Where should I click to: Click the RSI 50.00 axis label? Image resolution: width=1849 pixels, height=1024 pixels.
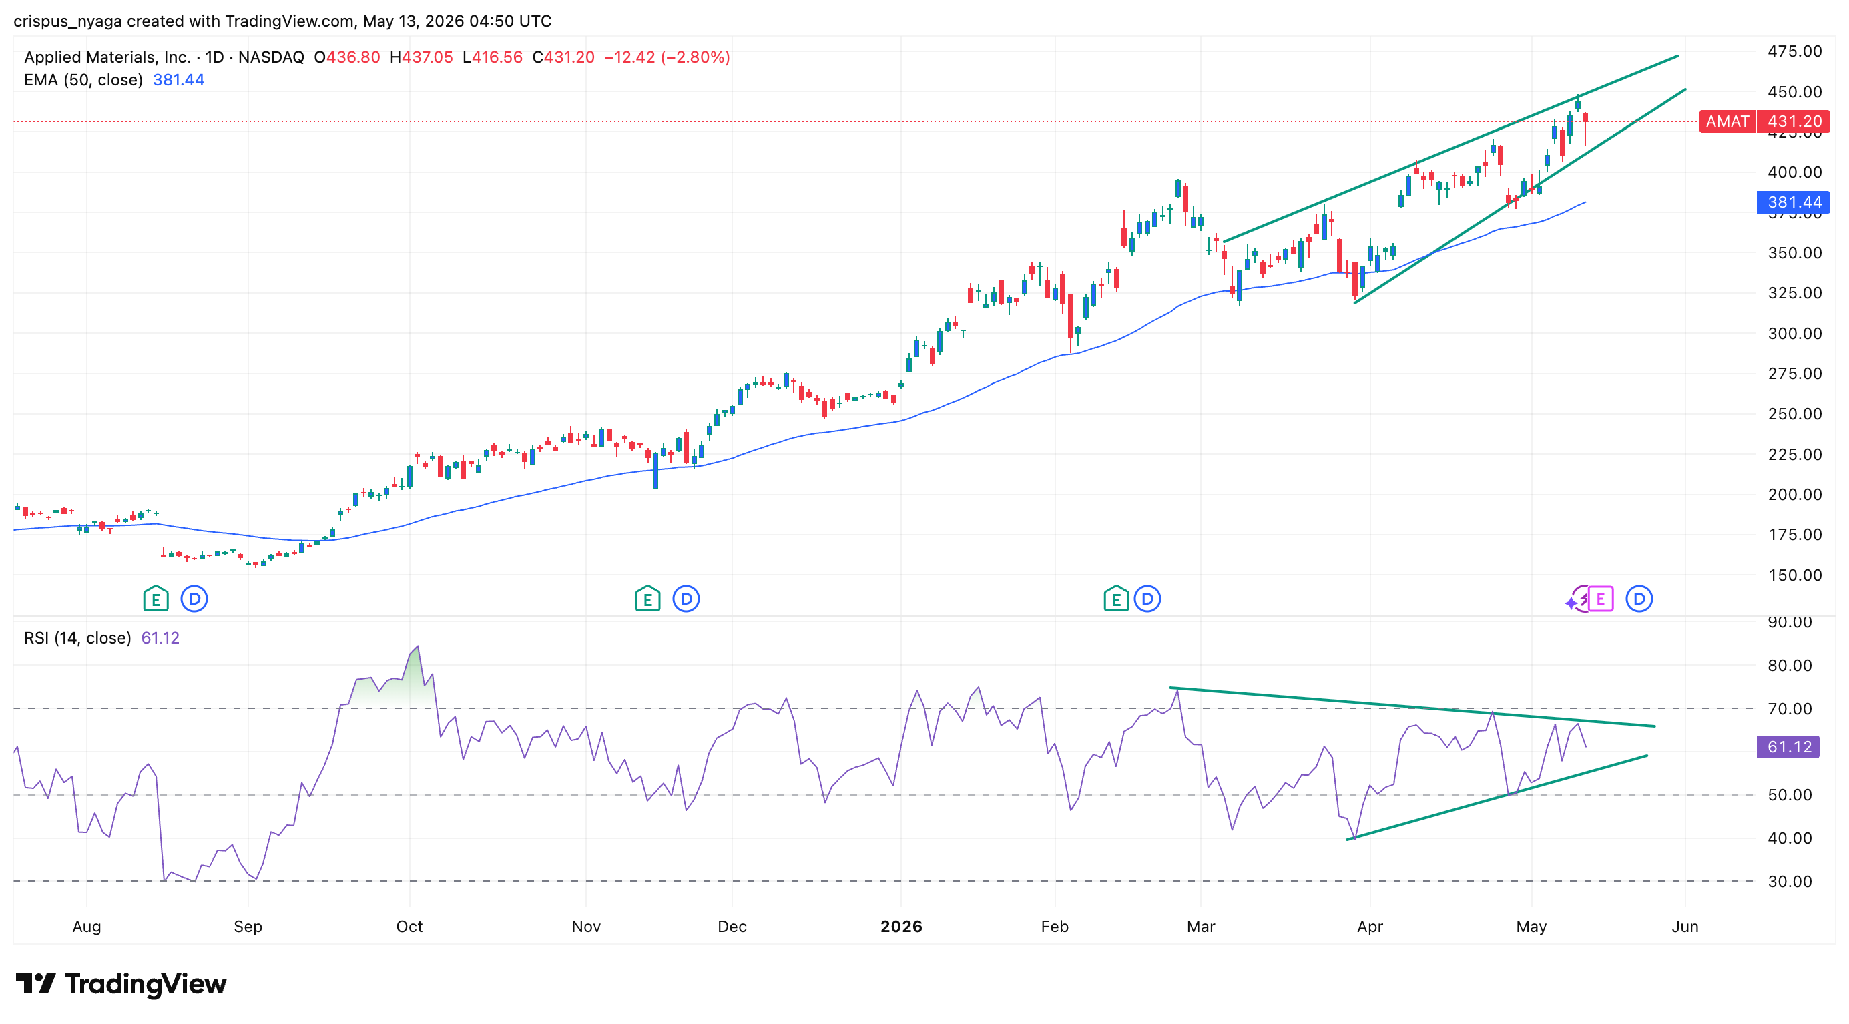(1790, 795)
